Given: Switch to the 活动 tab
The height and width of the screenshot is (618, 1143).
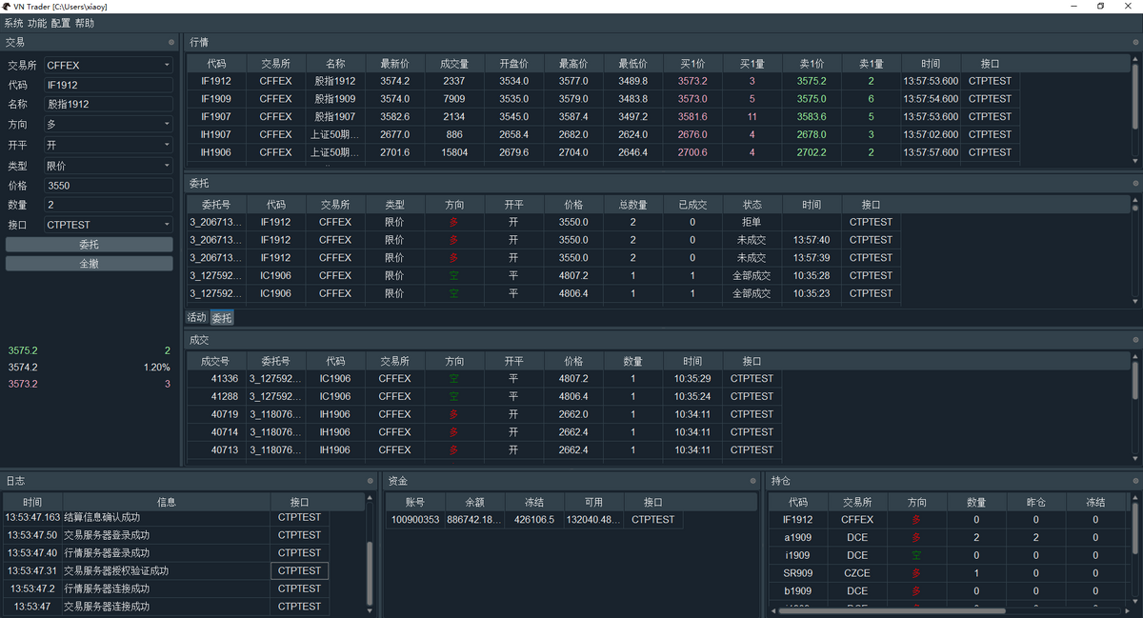Looking at the screenshot, I should (x=196, y=318).
